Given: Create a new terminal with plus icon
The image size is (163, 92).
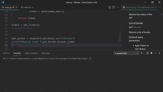Looking at the screenshot, I should coord(142,53).
